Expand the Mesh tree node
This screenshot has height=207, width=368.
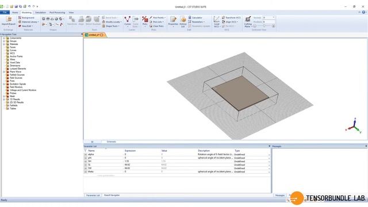[4, 96]
